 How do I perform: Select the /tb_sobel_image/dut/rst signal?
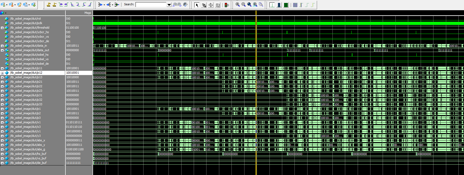[x=26, y=19]
